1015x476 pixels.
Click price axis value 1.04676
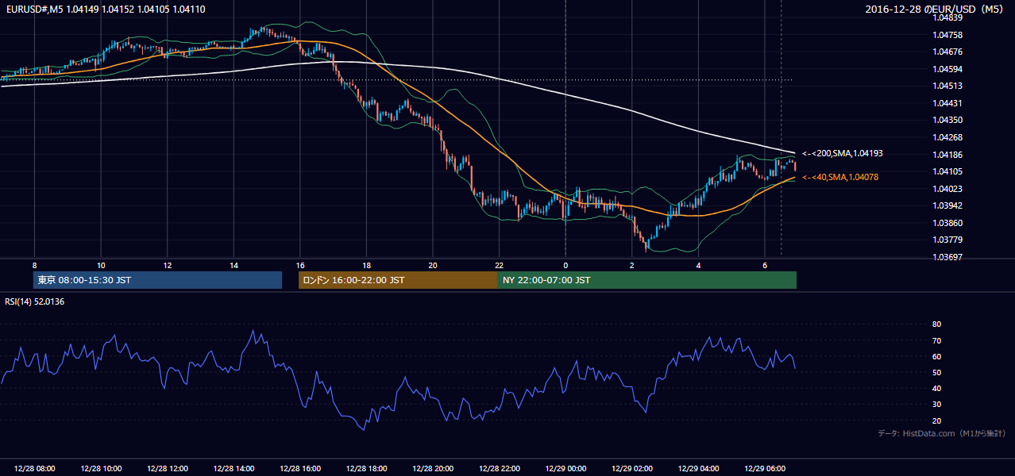point(947,52)
